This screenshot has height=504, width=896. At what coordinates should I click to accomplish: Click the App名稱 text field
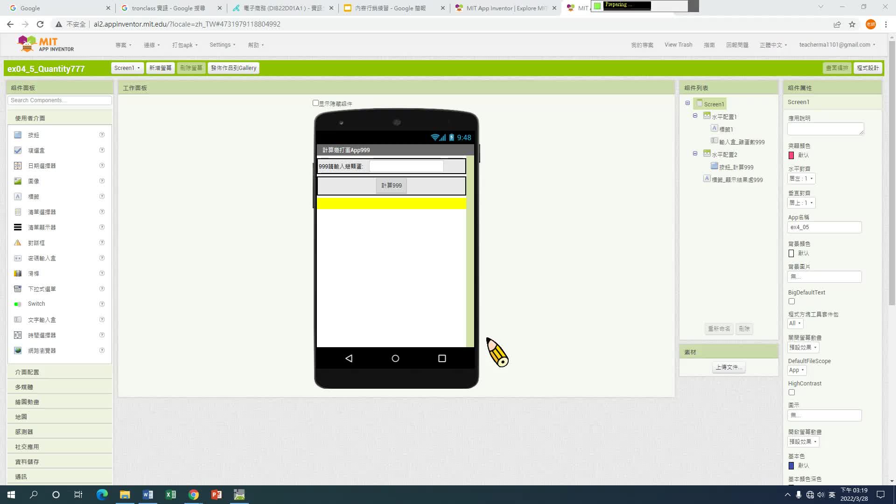click(824, 227)
